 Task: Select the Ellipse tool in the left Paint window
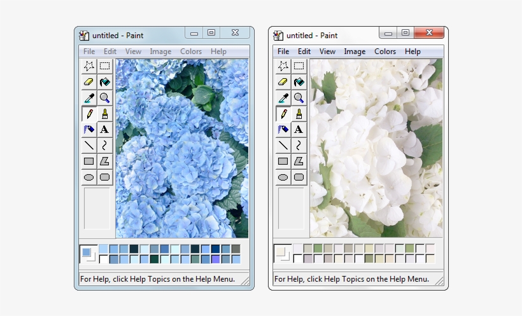tap(89, 177)
